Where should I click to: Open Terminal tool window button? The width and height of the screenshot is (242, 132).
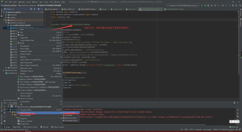[x=44, y=127]
